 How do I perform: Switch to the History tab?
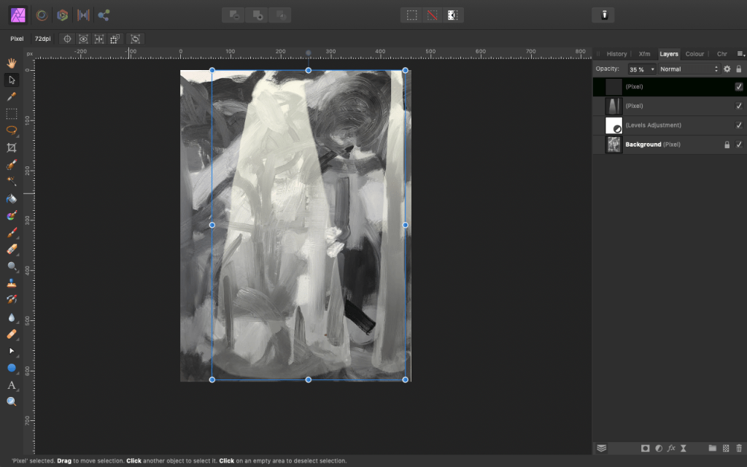[616, 54]
